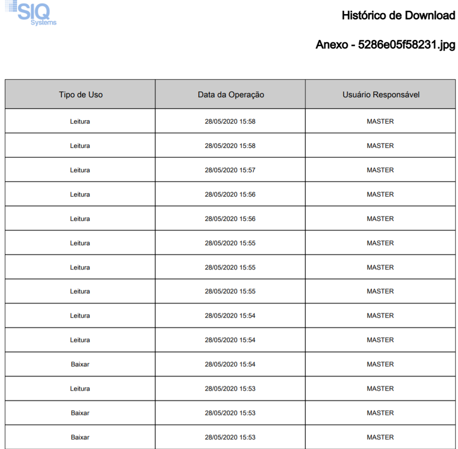This screenshot has width=458, height=449.
Task: Click 'MASTER' in the Baixar 15:54 row
Action: click(380, 364)
